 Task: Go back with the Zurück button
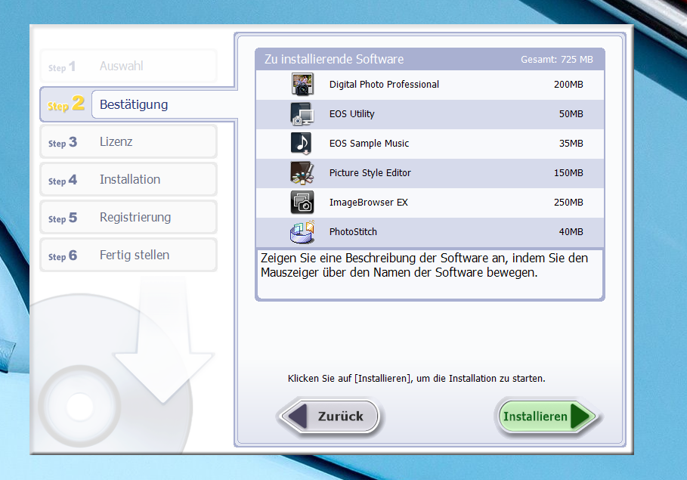pyautogui.click(x=330, y=417)
